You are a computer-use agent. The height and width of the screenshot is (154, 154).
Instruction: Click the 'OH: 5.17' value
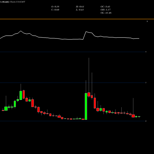click(106, 10)
